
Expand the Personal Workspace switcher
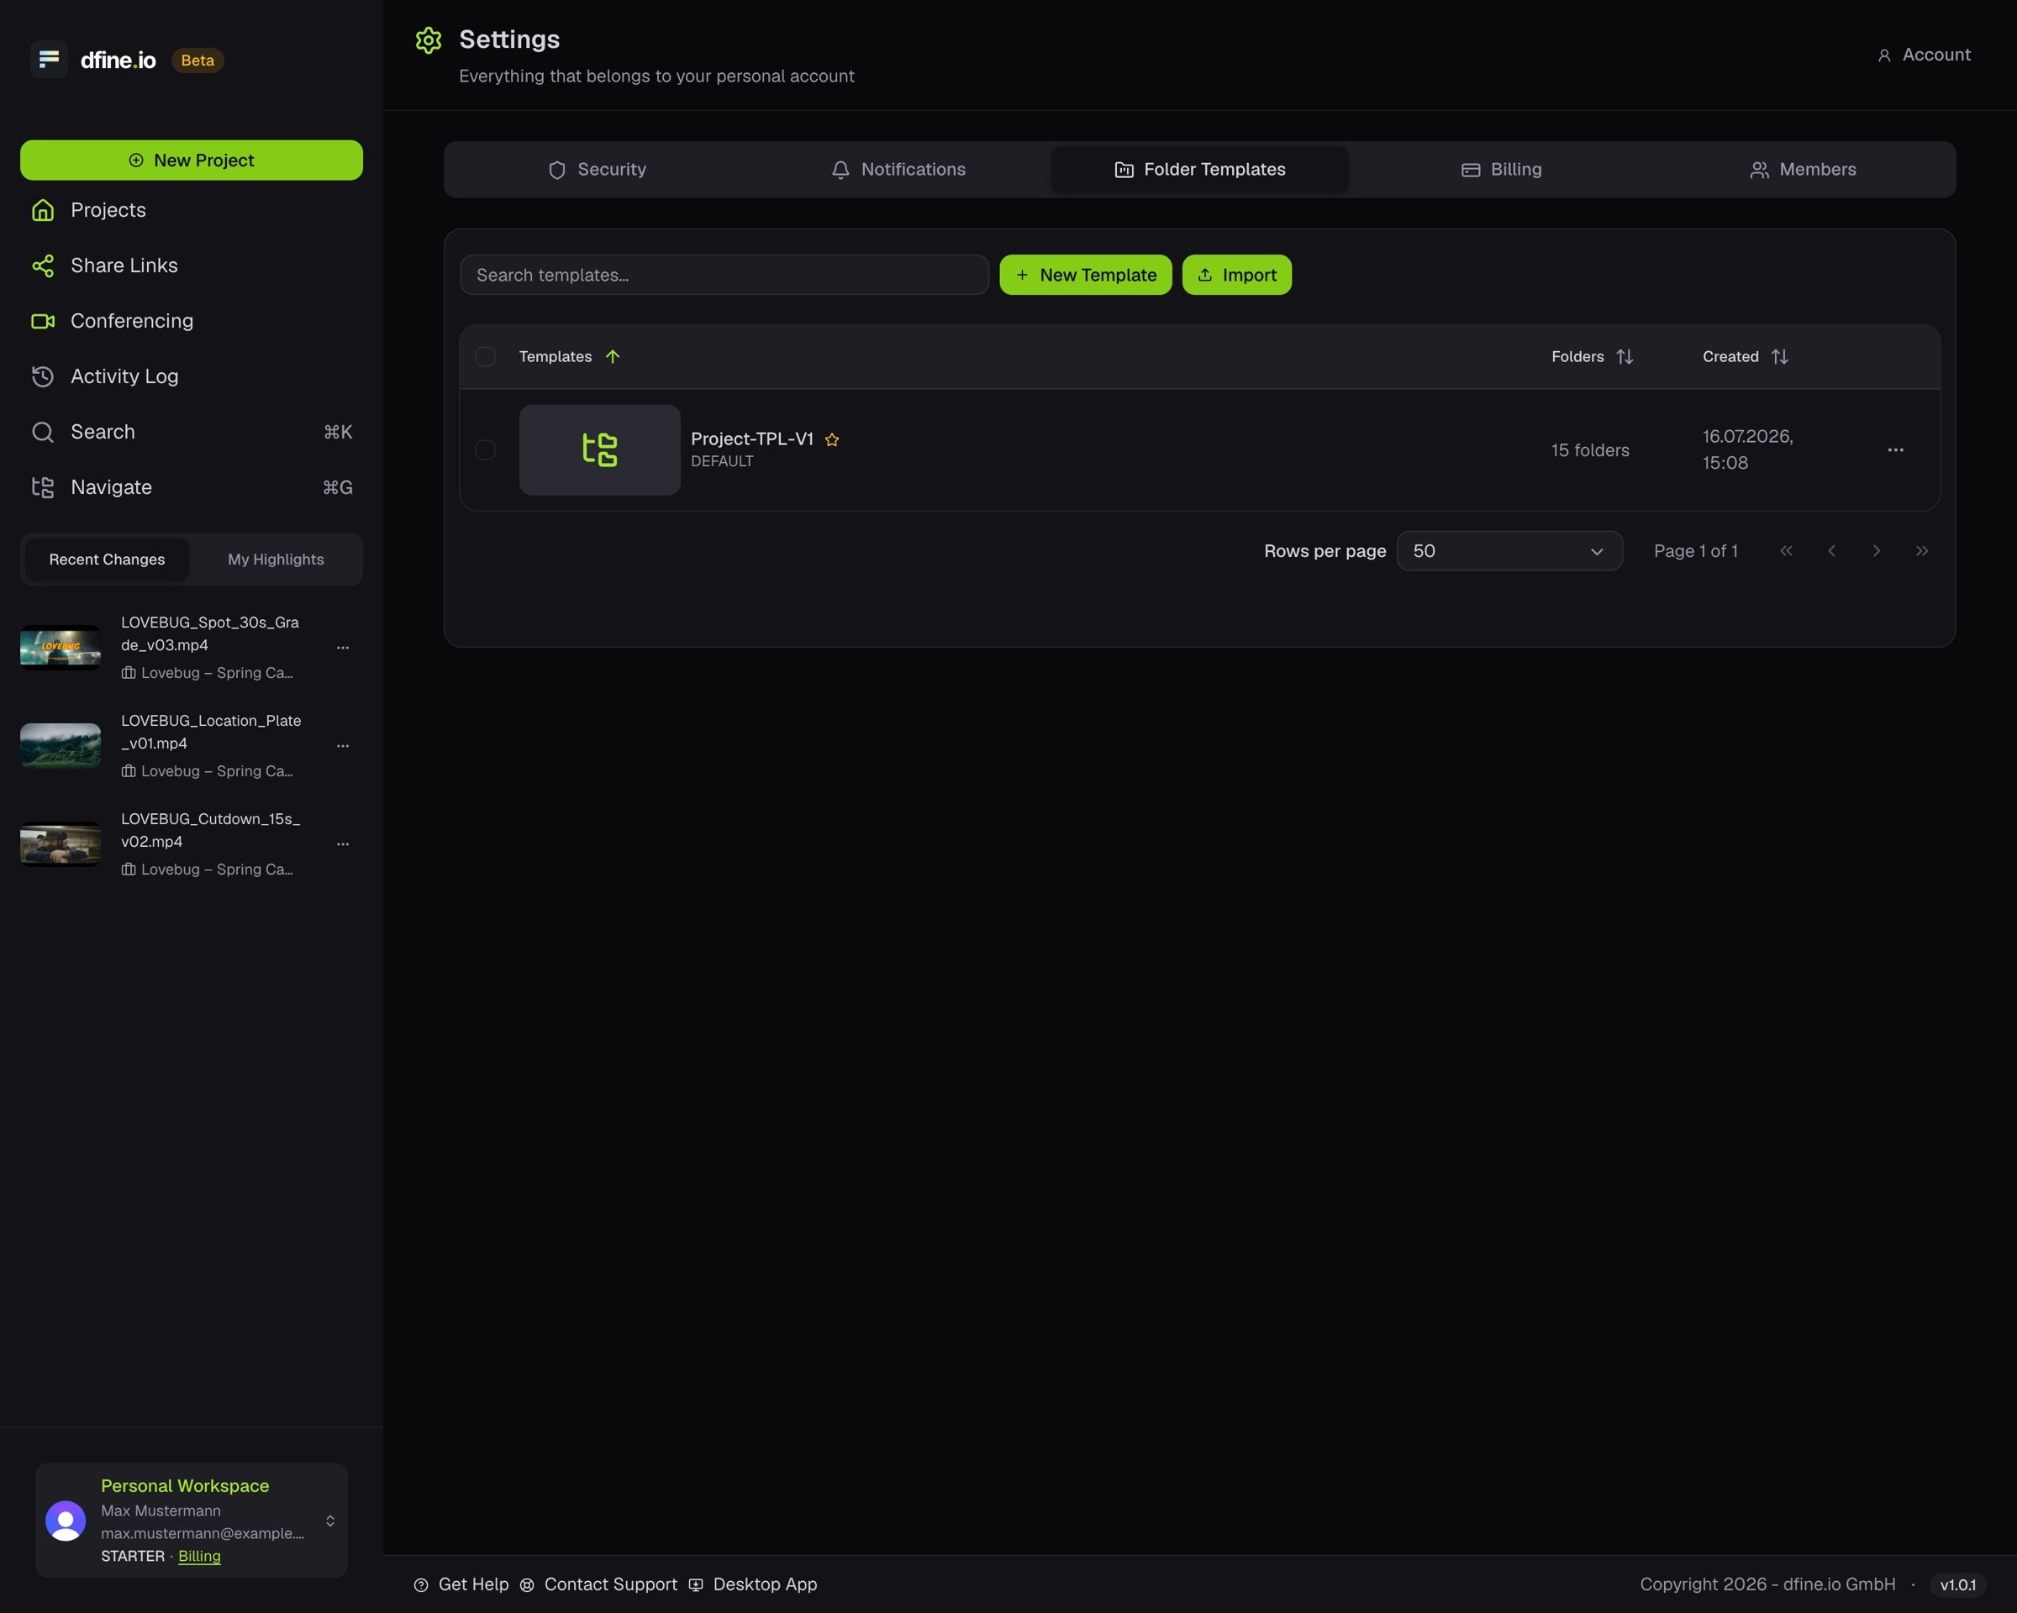pos(330,1521)
